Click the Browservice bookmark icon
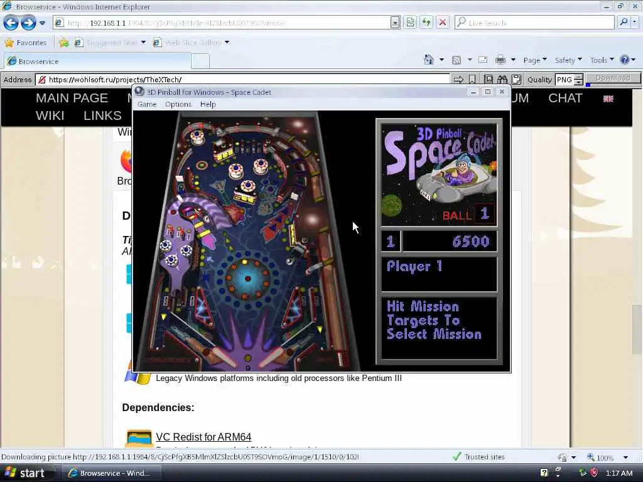 [472, 80]
